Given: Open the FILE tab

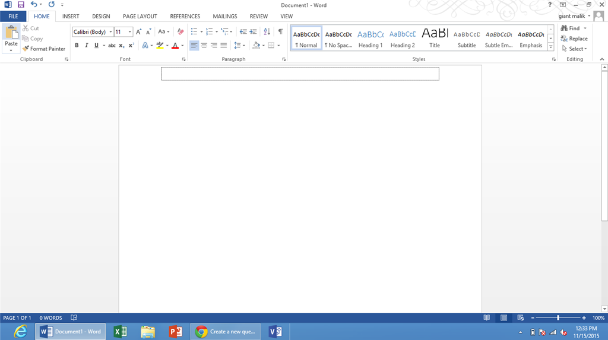Looking at the screenshot, I should 13,16.
